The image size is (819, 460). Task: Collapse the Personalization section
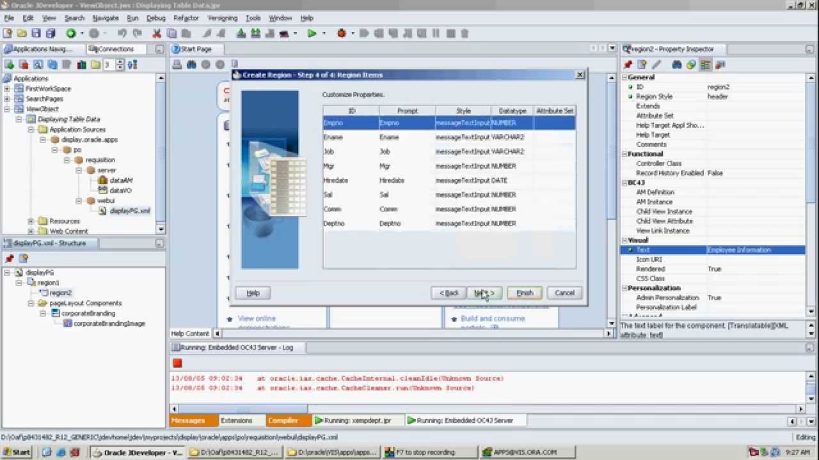pyautogui.click(x=624, y=288)
